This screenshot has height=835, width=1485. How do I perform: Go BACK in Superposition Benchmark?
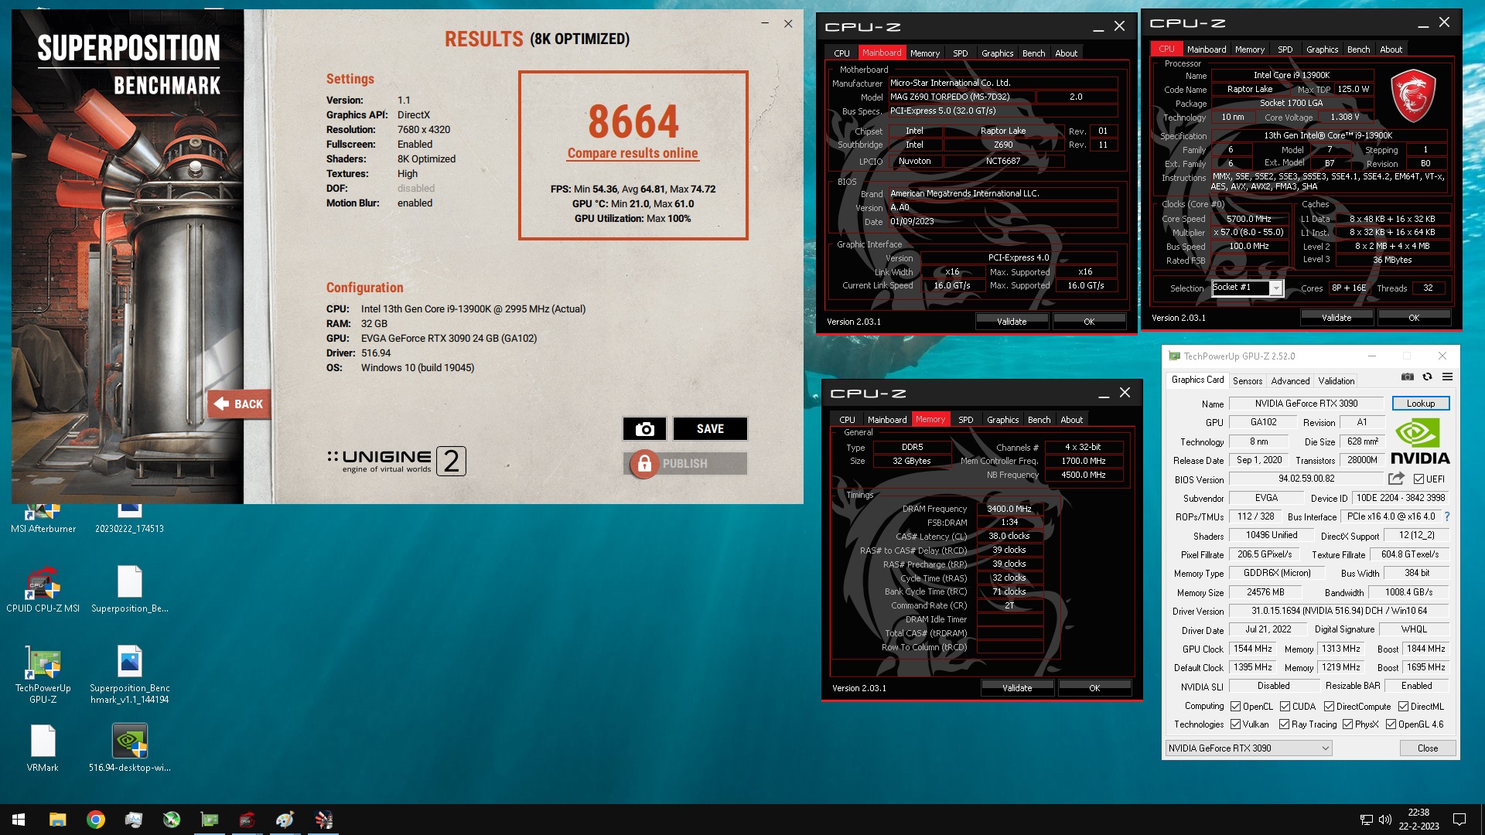pos(239,404)
